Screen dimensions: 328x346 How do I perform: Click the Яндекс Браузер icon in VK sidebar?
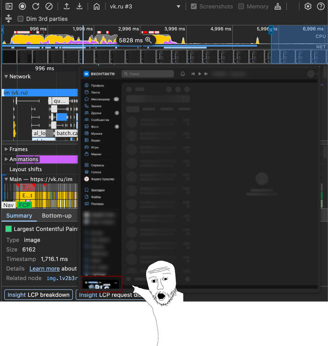(x=87, y=179)
